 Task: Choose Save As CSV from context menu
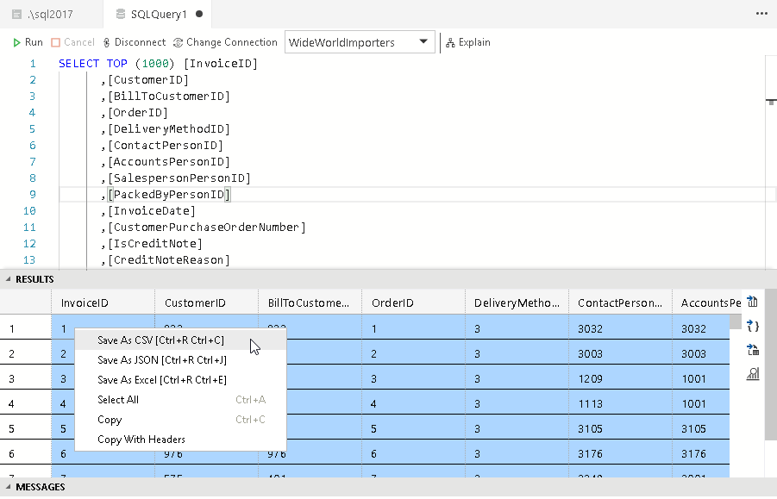click(x=160, y=340)
